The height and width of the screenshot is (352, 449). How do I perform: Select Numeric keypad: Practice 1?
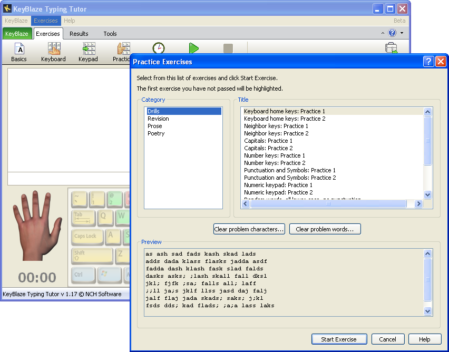(333, 185)
